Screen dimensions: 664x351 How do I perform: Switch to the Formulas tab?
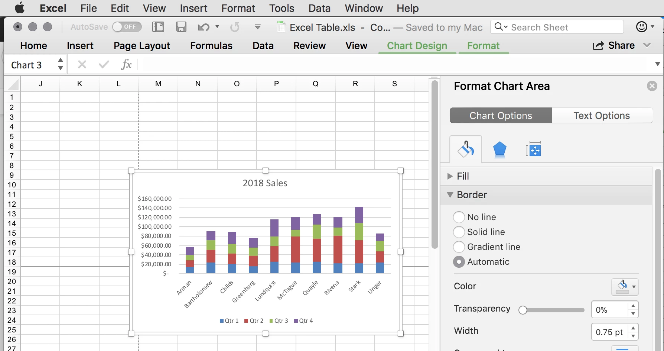211,46
